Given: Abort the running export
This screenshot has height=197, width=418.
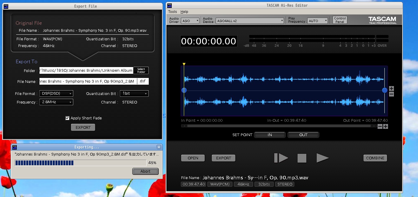Looking at the screenshot, I should 145,171.
